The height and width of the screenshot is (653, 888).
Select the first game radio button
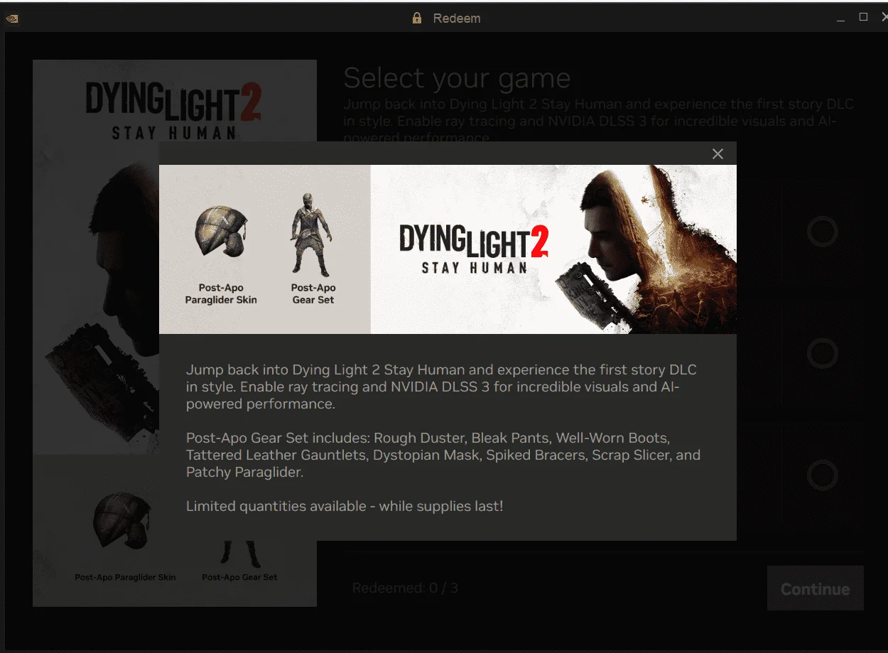(823, 232)
